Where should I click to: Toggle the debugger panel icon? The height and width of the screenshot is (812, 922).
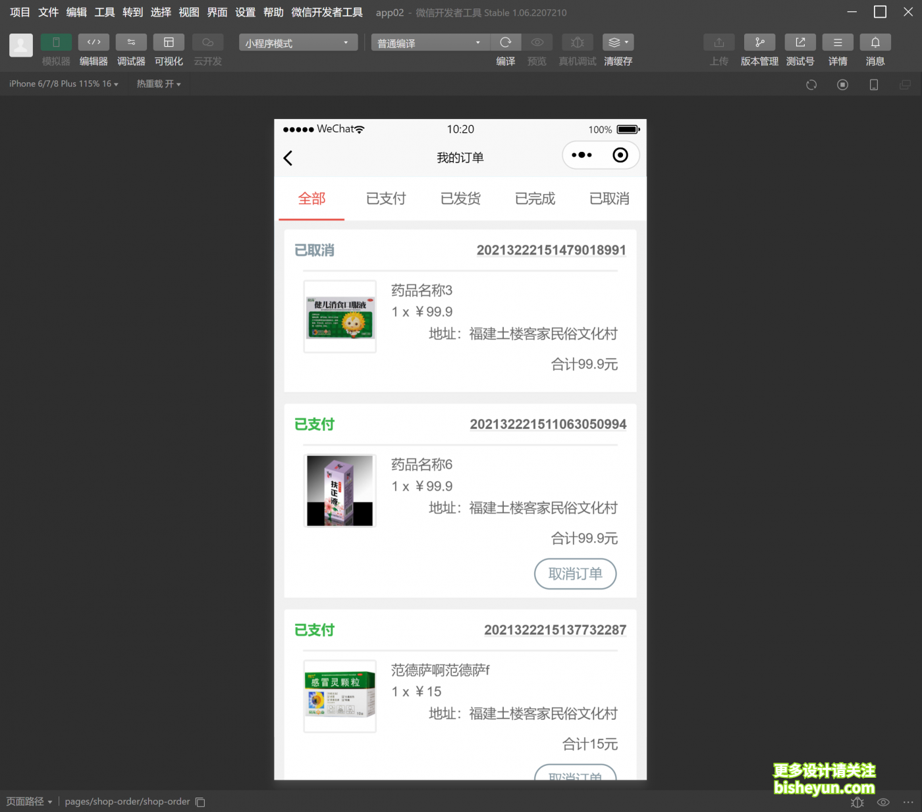click(131, 42)
